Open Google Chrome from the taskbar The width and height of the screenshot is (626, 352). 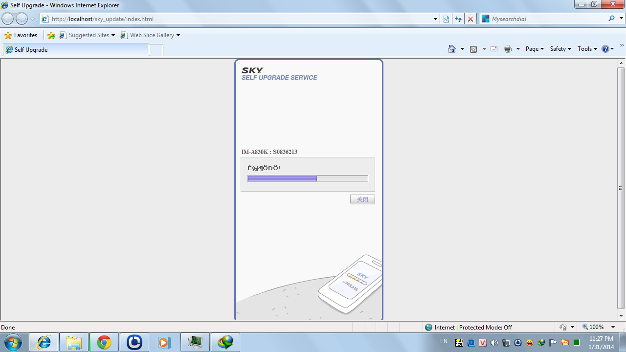coord(104,342)
